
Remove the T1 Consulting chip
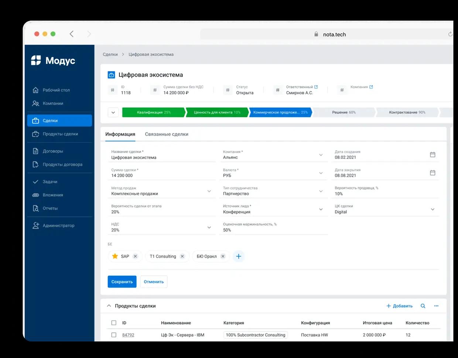(x=182, y=256)
